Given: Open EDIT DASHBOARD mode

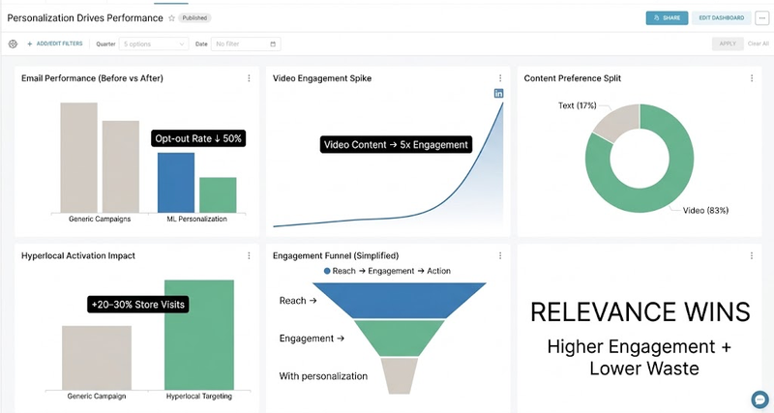Looking at the screenshot, I should [721, 17].
